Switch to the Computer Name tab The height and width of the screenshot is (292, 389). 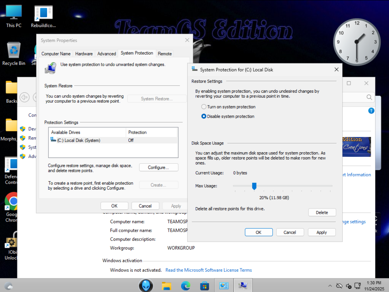click(56, 53)
